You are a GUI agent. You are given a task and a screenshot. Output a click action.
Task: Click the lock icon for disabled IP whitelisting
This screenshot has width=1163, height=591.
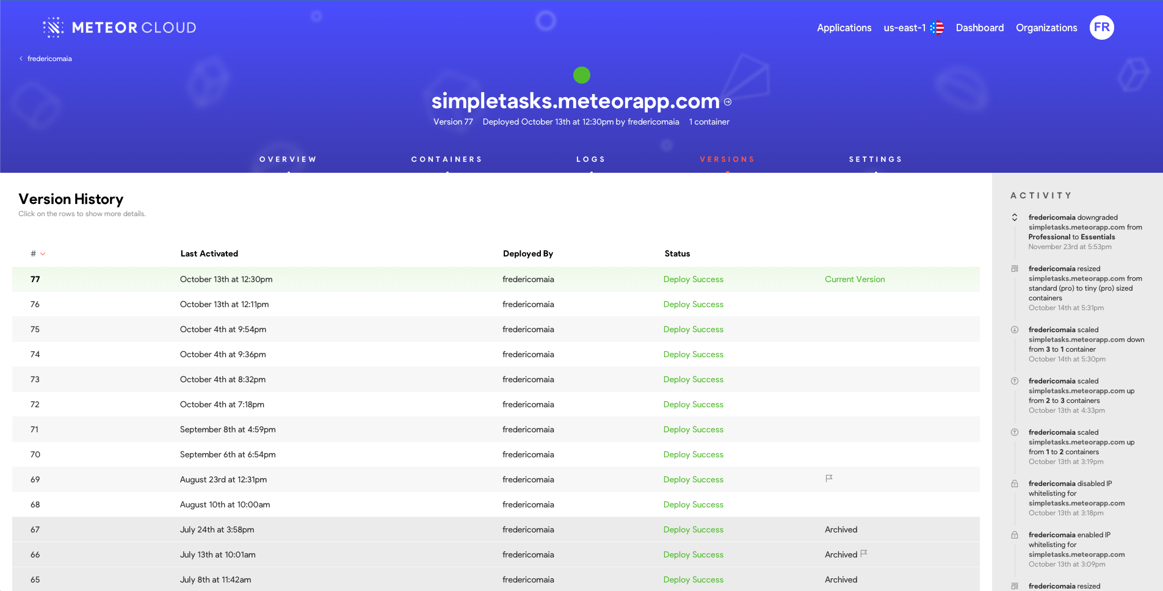[1015, 484]
